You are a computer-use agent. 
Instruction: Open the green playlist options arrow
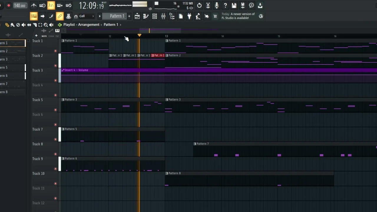[x=60, y=25]
